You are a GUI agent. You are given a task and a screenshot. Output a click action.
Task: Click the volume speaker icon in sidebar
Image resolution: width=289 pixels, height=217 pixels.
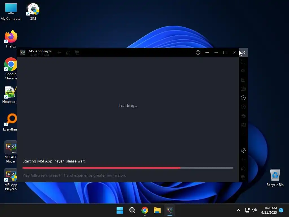point(243,71)
